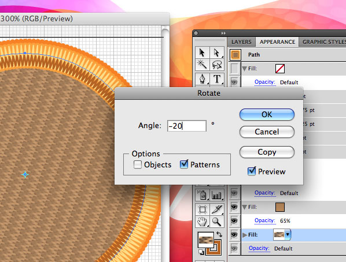Toggle the Preview checkbox
Viewport: 346px width, 262px height.
point(252,171)
